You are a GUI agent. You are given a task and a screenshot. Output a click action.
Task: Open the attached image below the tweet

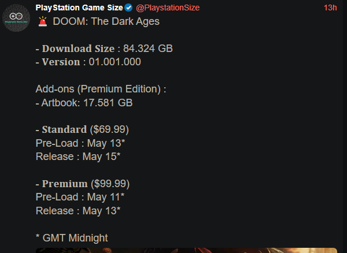(x=186, y=250)
